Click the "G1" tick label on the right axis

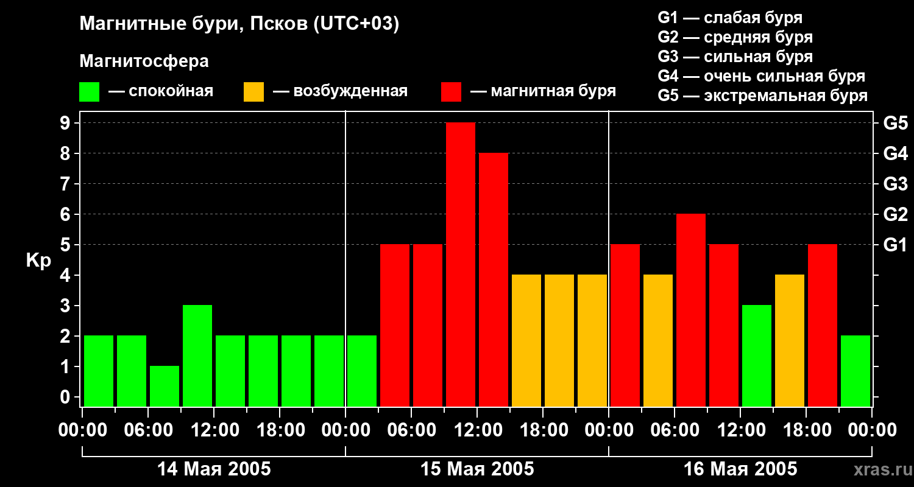point(895,245)
